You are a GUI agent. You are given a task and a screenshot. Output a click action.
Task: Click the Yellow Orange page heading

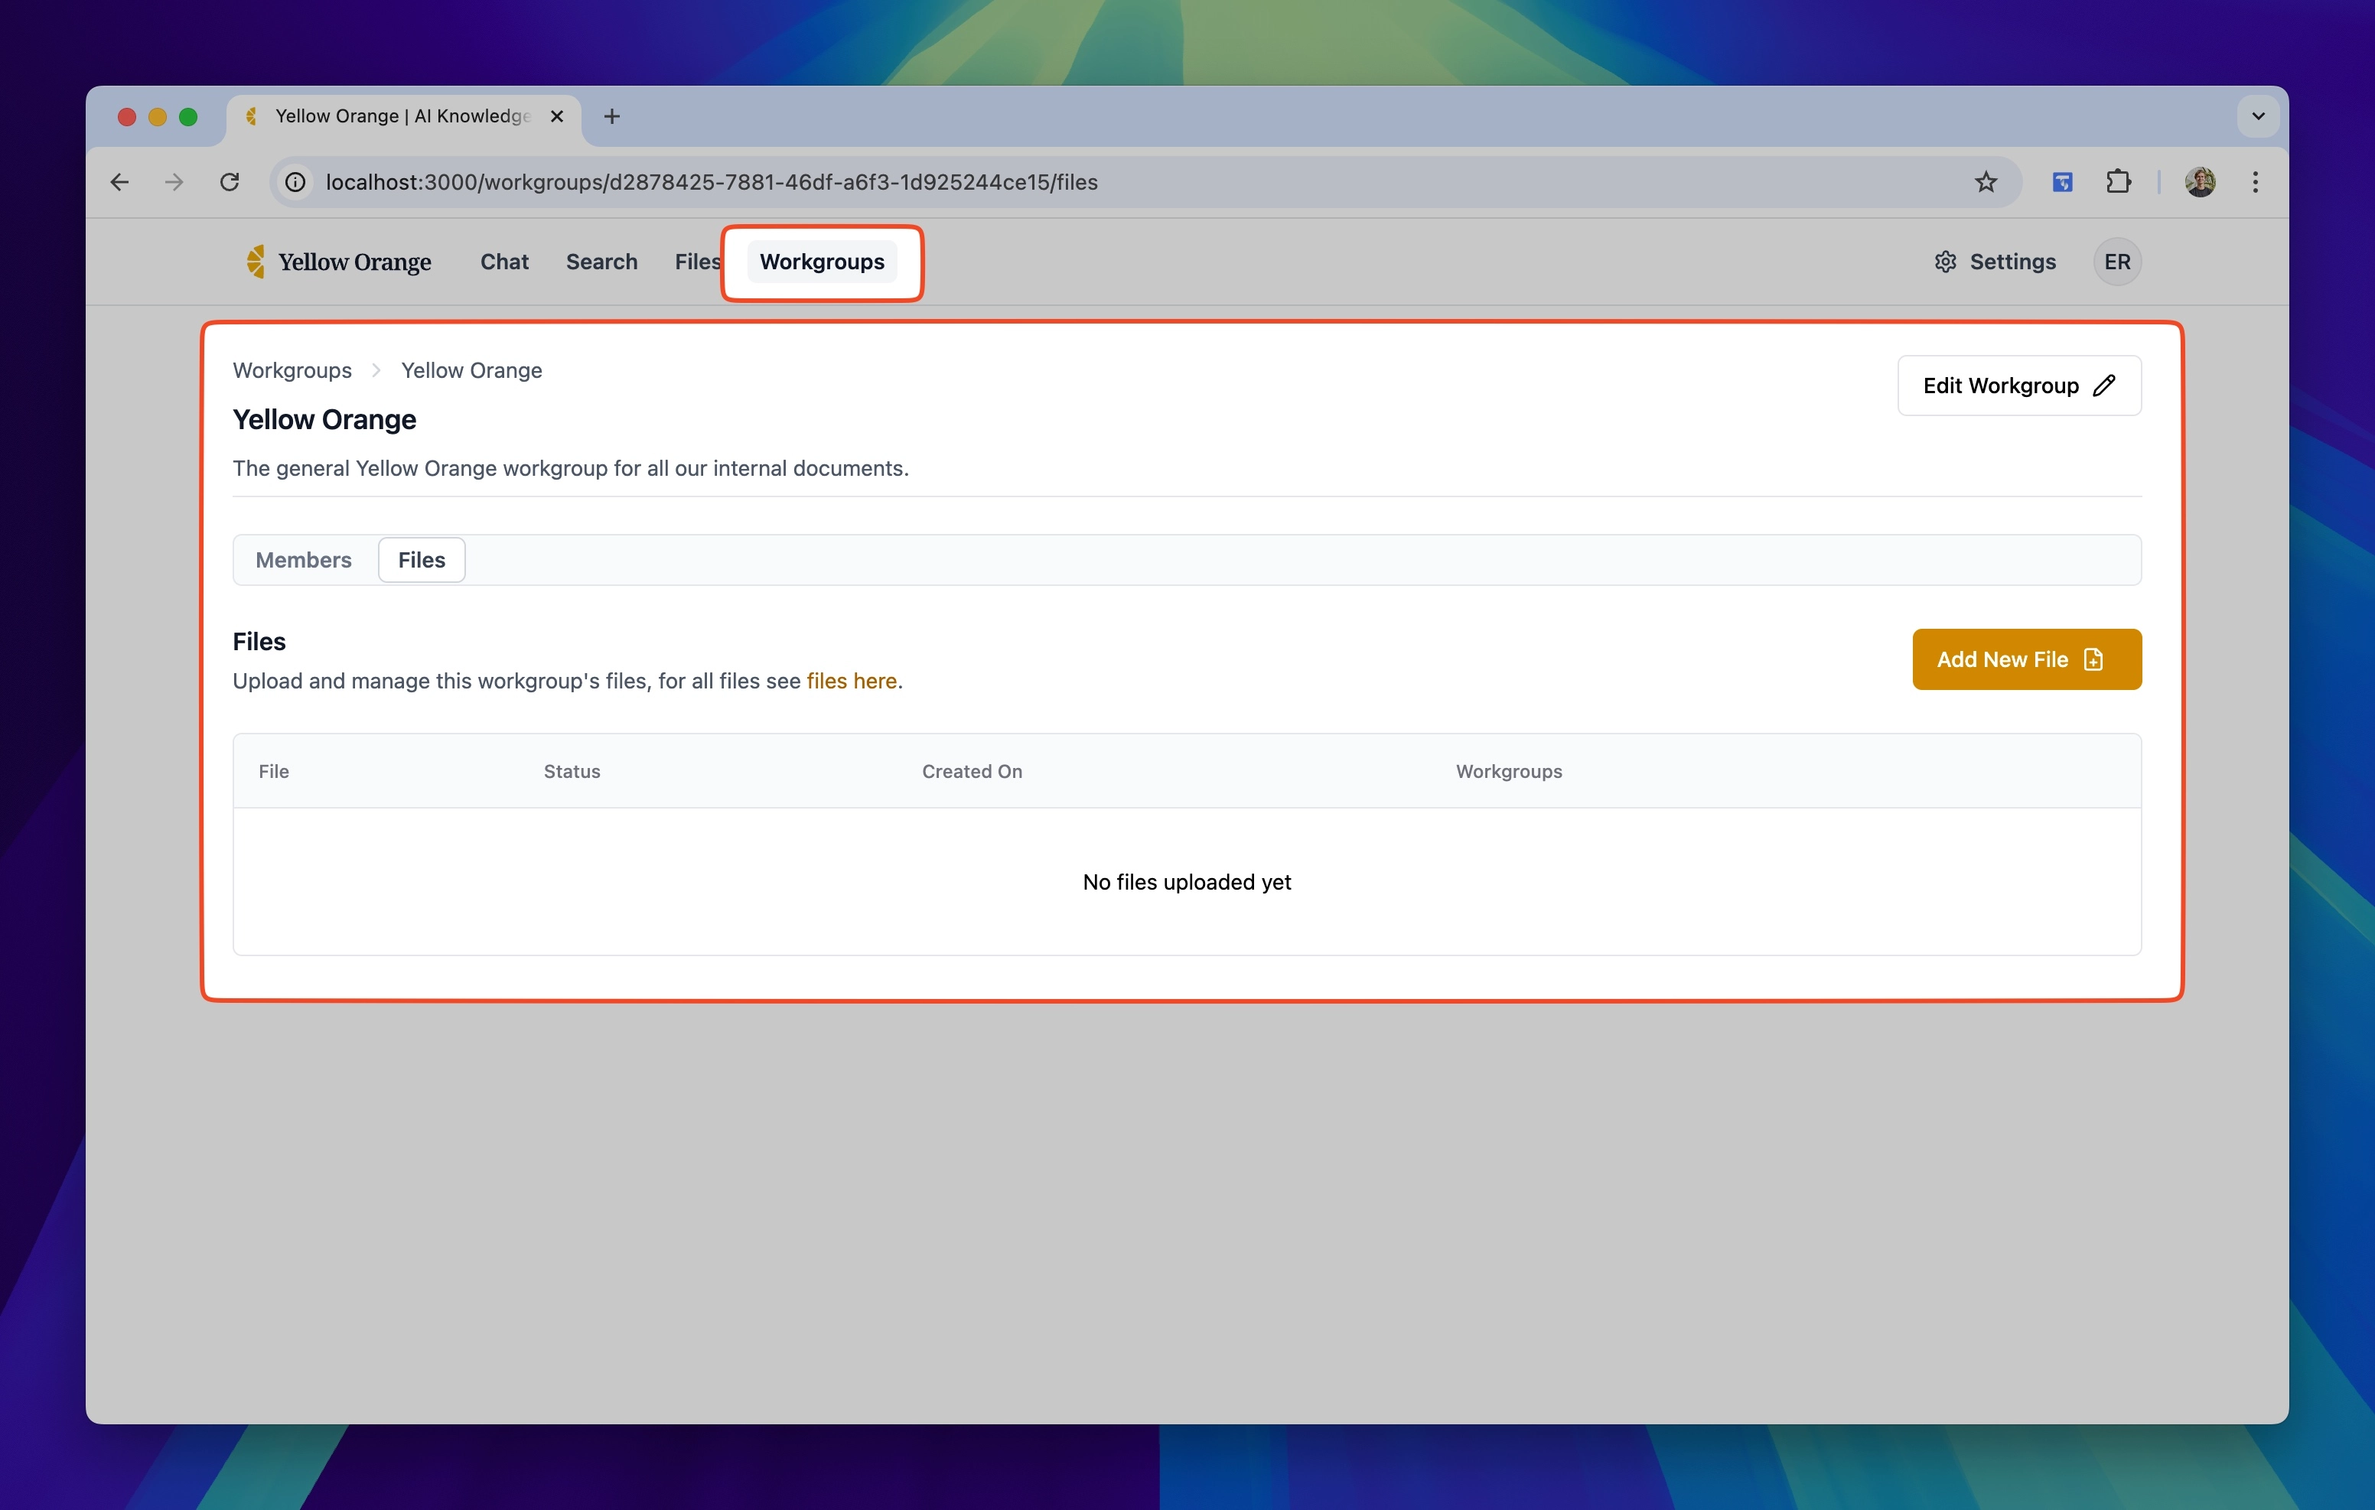324,419
